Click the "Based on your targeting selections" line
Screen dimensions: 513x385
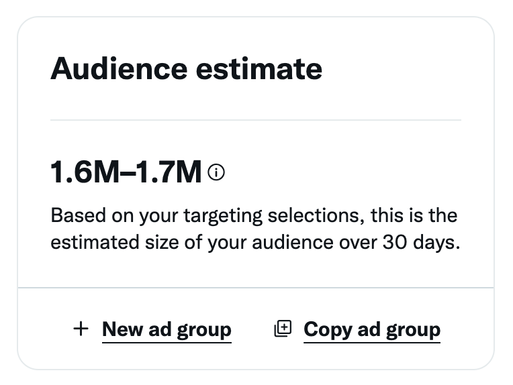(254, 217)
